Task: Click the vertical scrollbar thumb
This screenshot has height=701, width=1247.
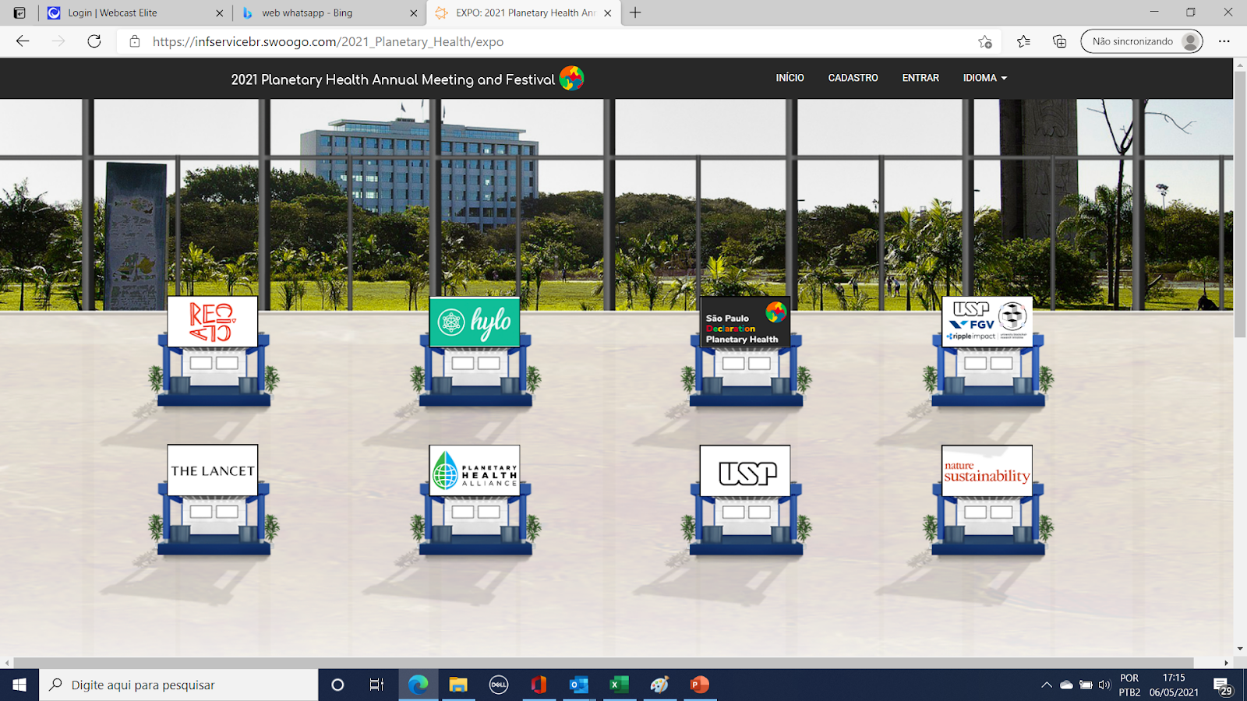Action: (x=1240, y=205)
